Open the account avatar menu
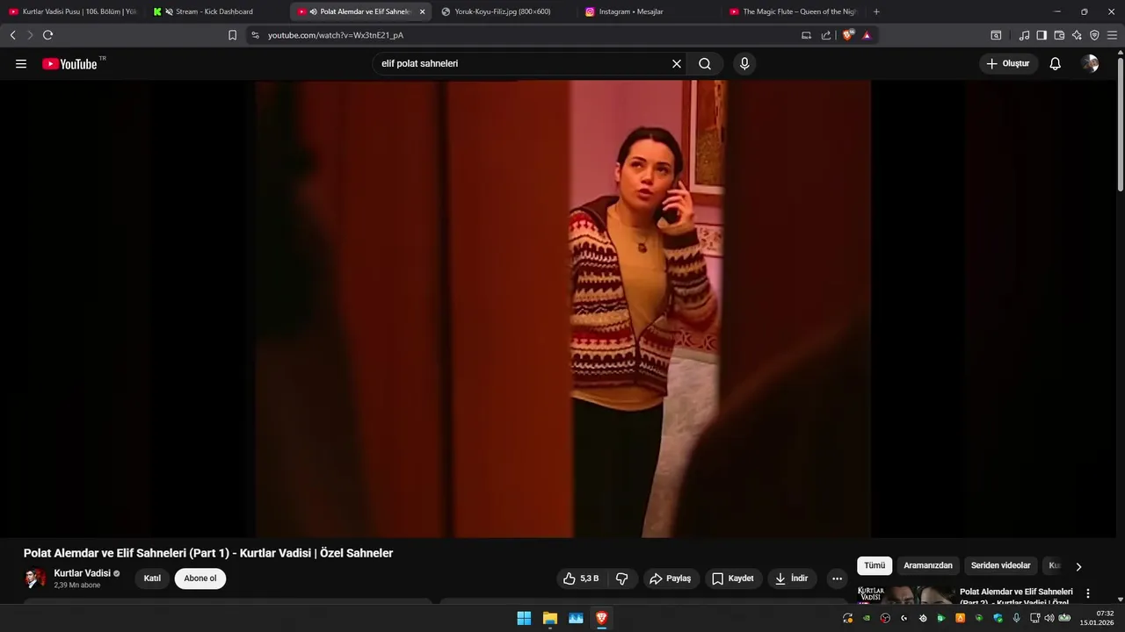The width and height of the screenshot is (1125, 632). pyautogui.click(x=1091, y=64)
